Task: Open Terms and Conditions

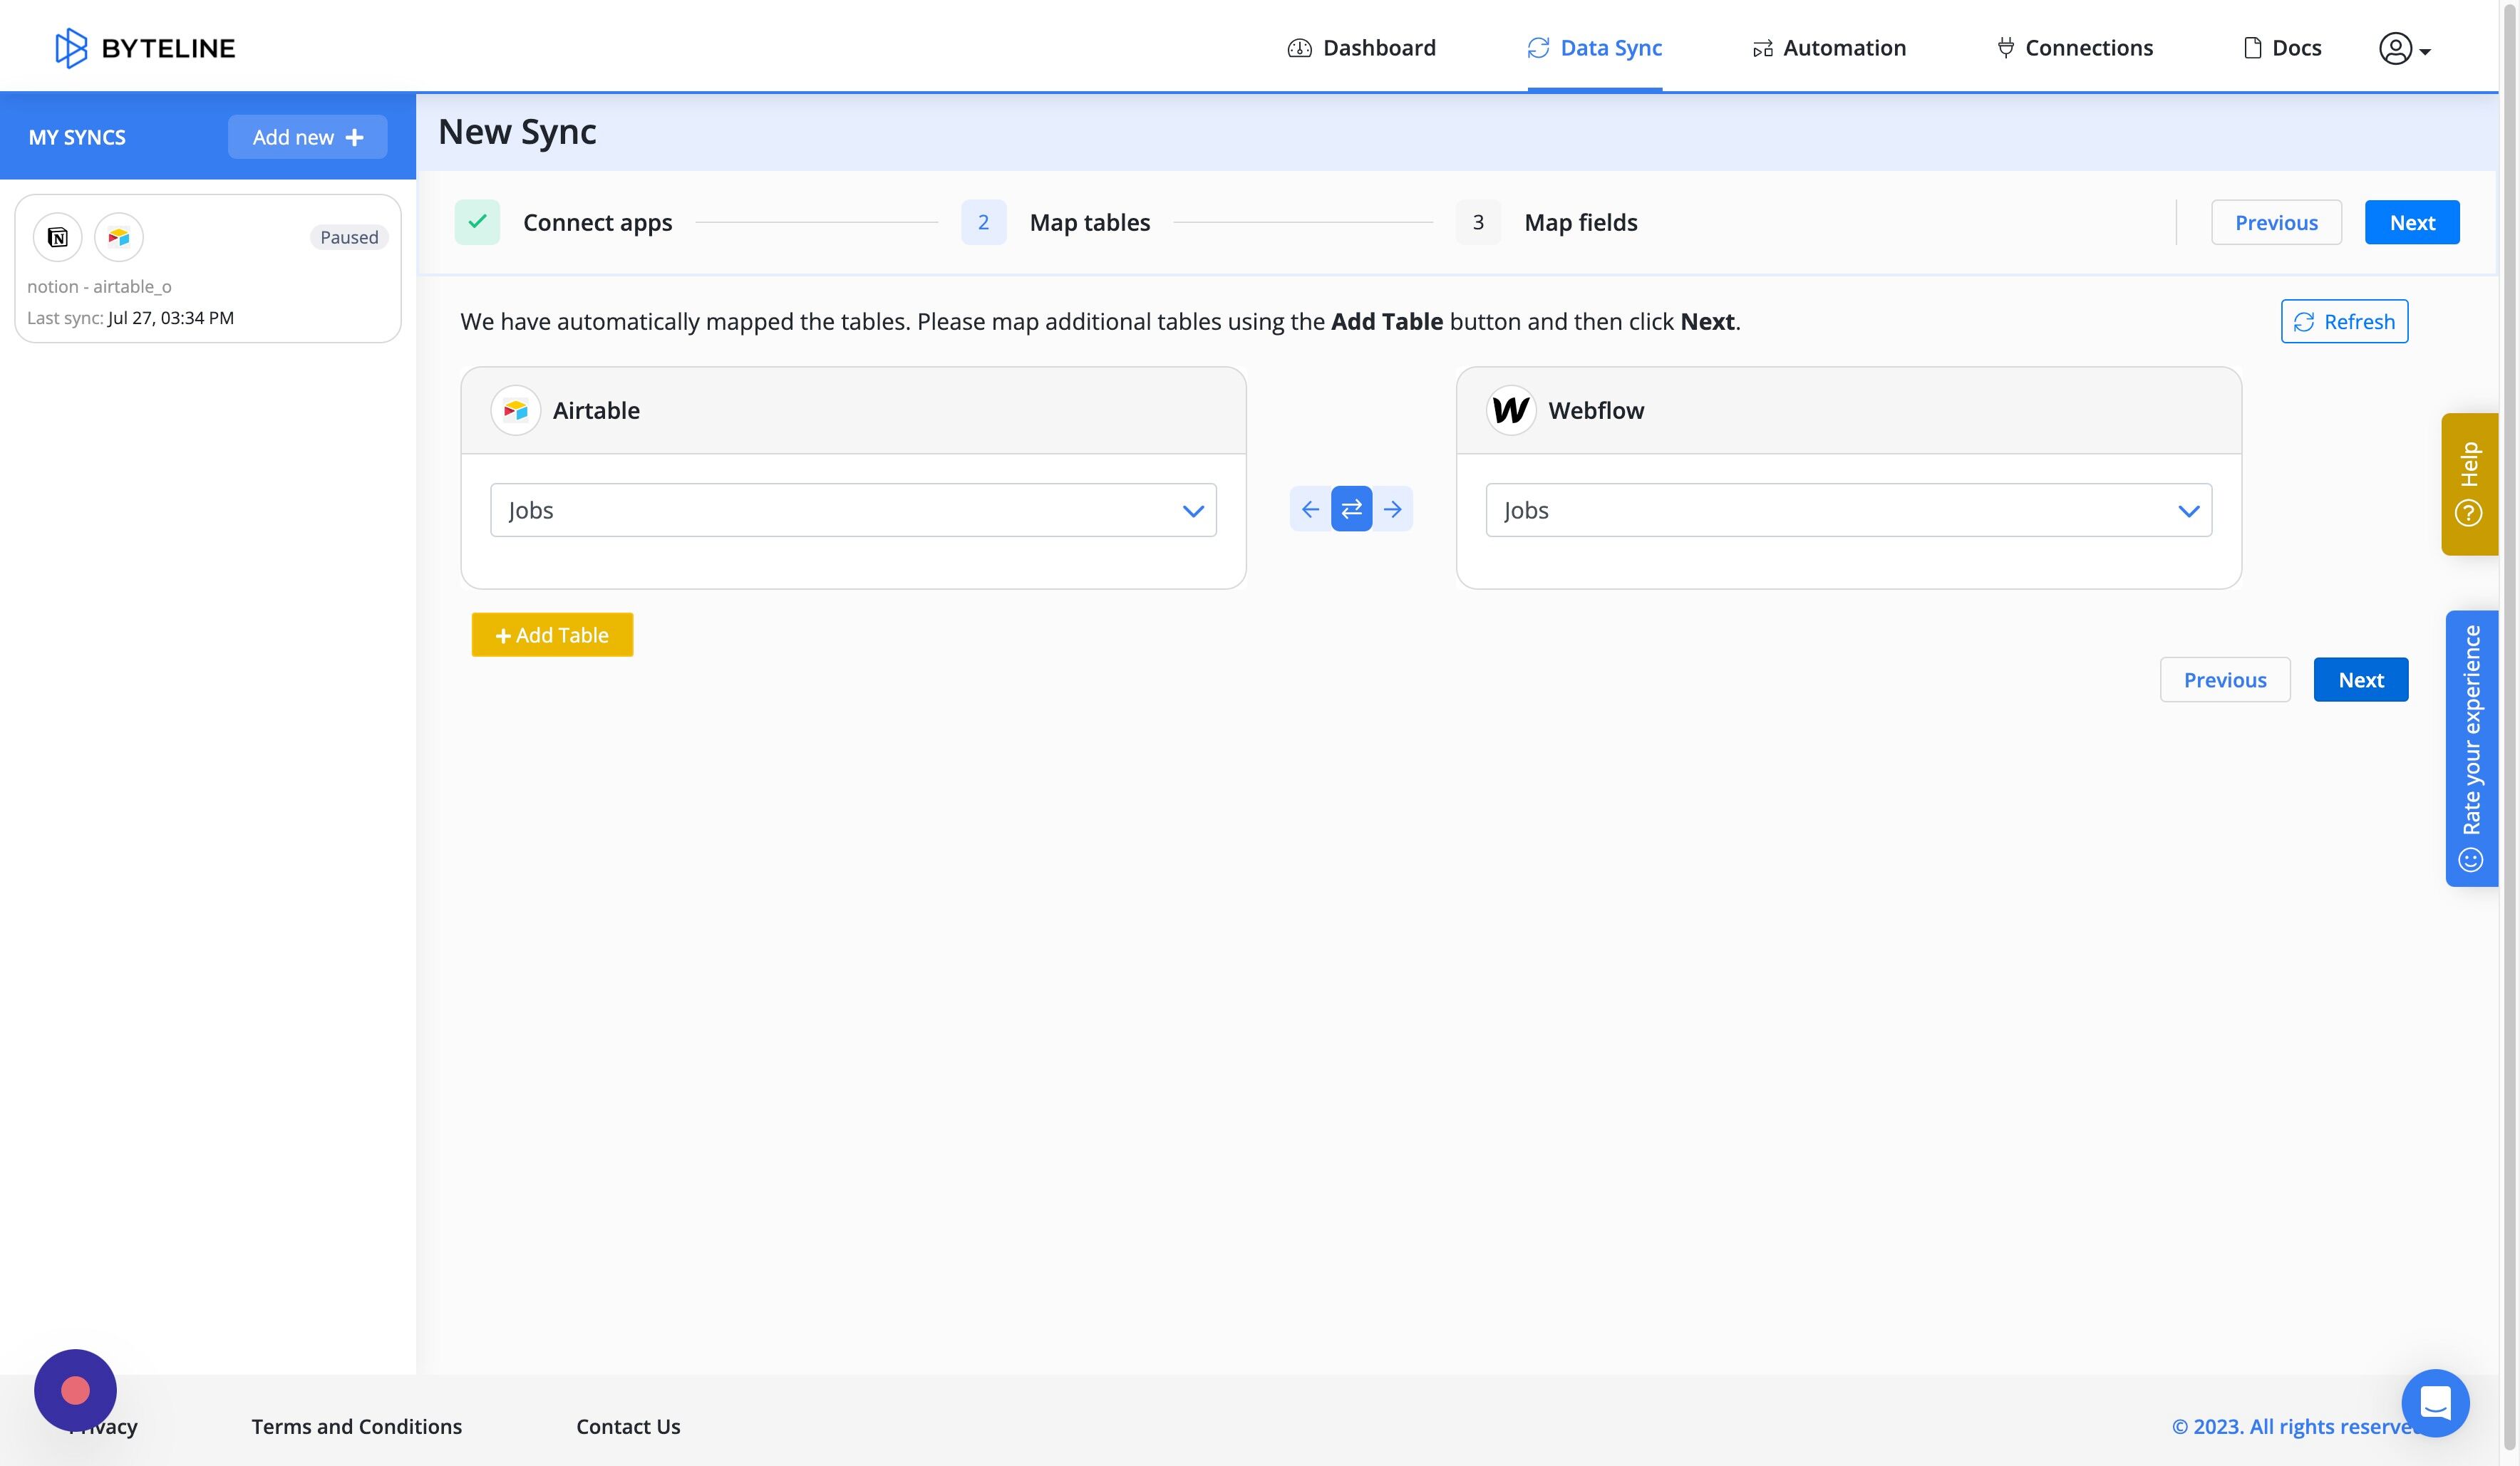Action: [356, 1426]
